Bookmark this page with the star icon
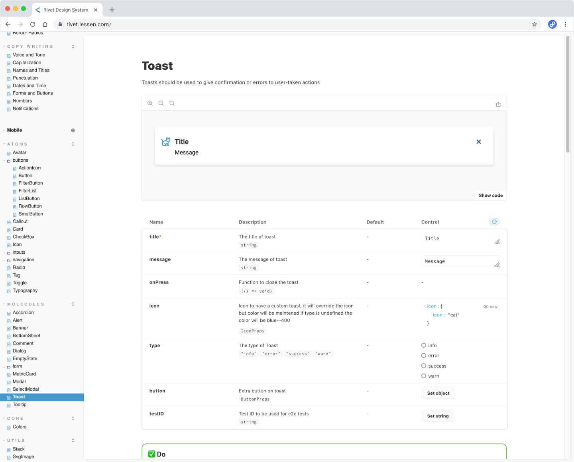 point(535,24)
